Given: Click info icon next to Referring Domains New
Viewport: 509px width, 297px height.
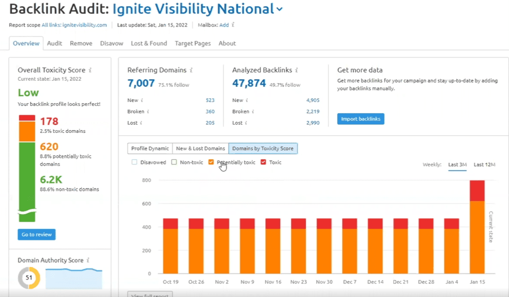Looking at the screenshot, I should pos(142,100).
